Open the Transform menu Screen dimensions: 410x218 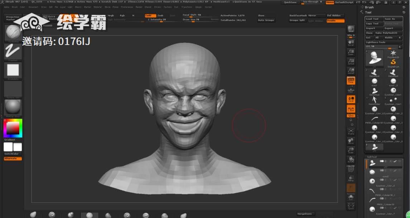tap(187, 7)
